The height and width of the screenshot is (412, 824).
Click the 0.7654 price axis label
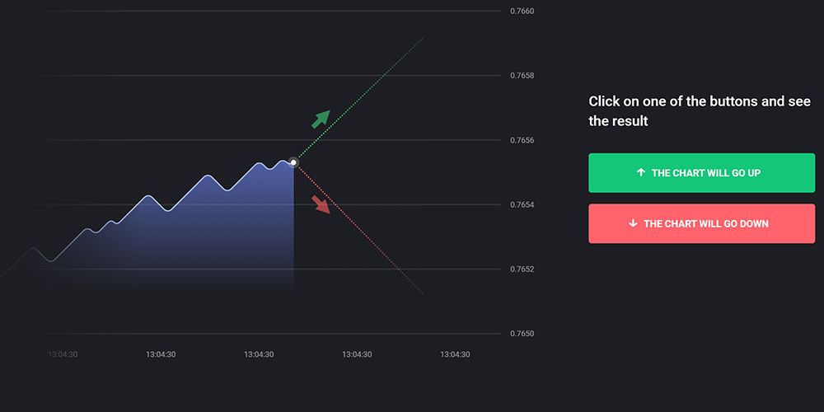[x=522, y=205]
